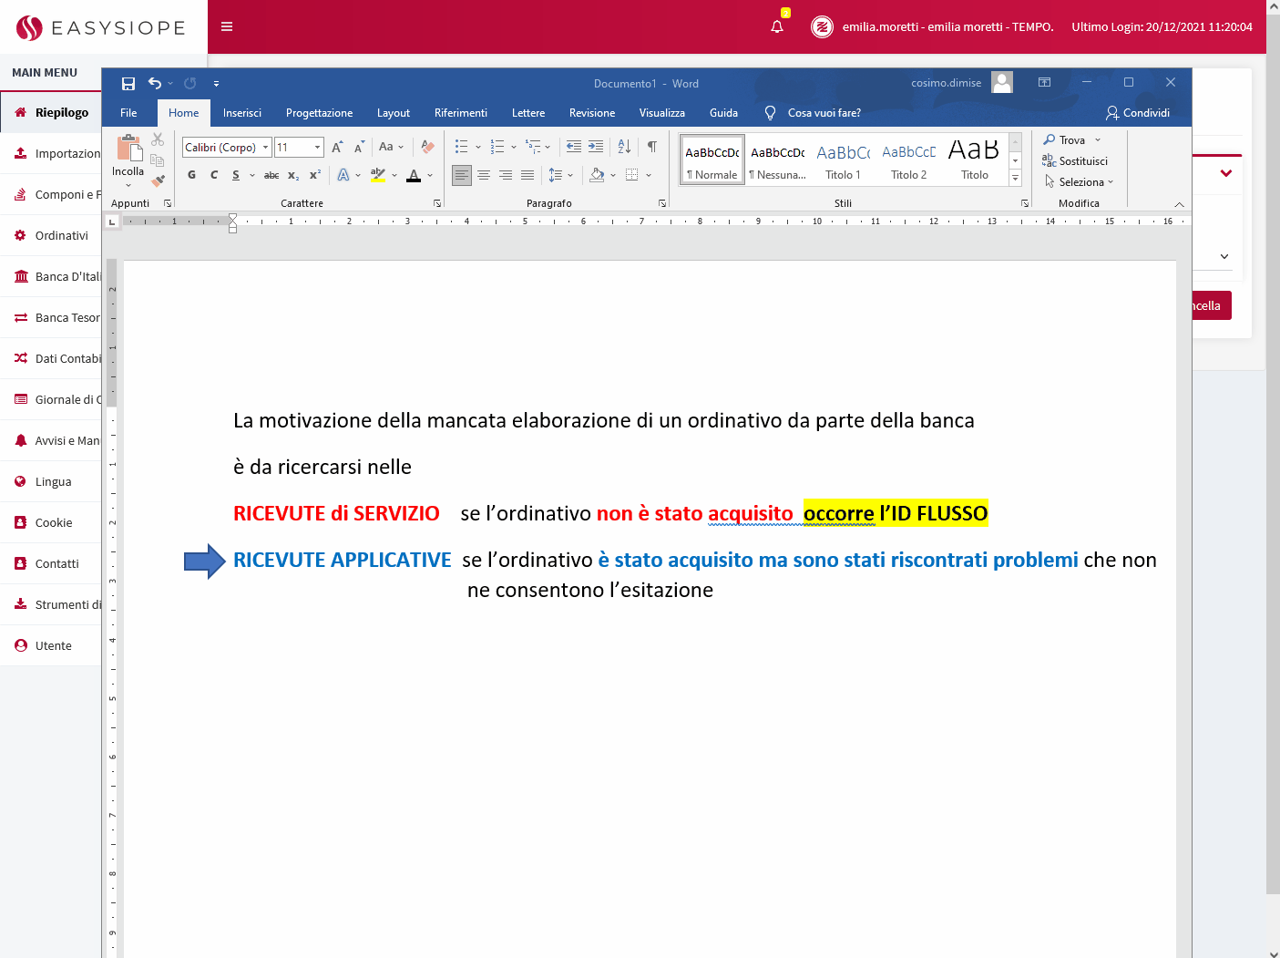Switch to the Revisione tab
Screen dimensions: 1280x958
click(592, 113)
